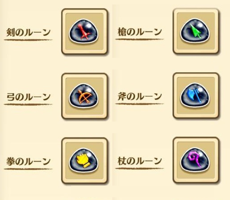Tap the yellow fist rune stone
The height and width of the screenshot is (200, 230).
click(84, 161)
